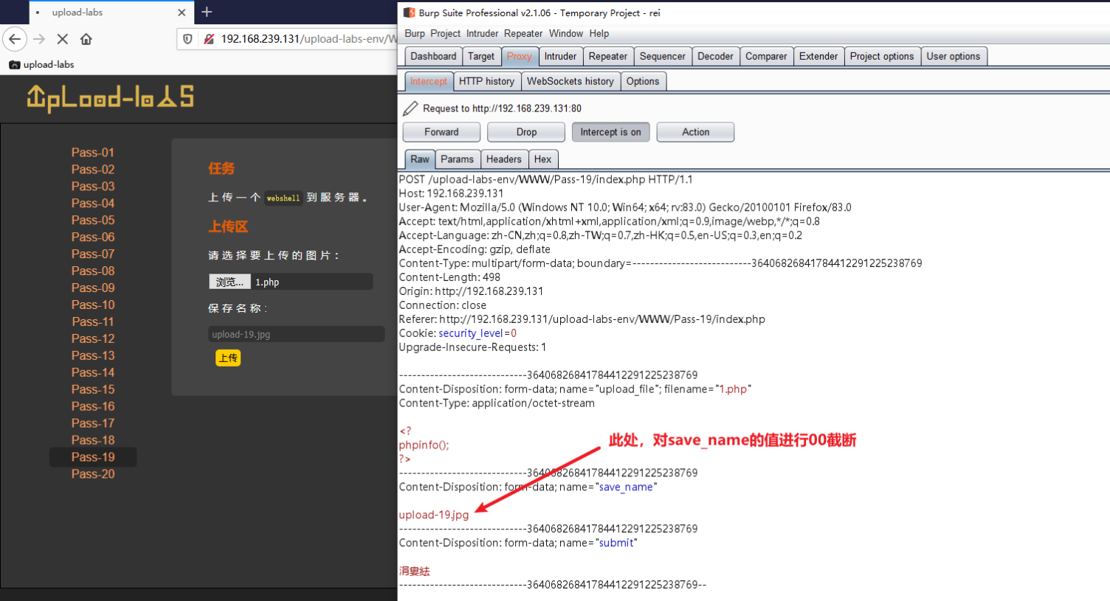
Task: Open the Pass-20 link
Action: [x=93, y=474]
